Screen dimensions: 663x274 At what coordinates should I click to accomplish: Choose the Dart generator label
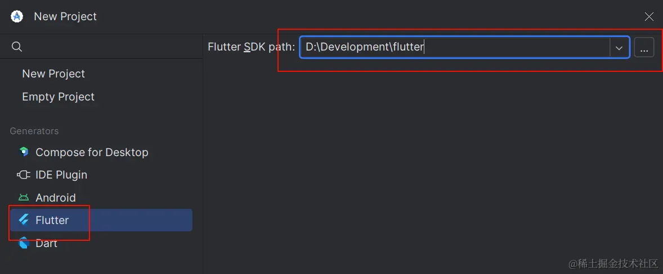point(46,243)
